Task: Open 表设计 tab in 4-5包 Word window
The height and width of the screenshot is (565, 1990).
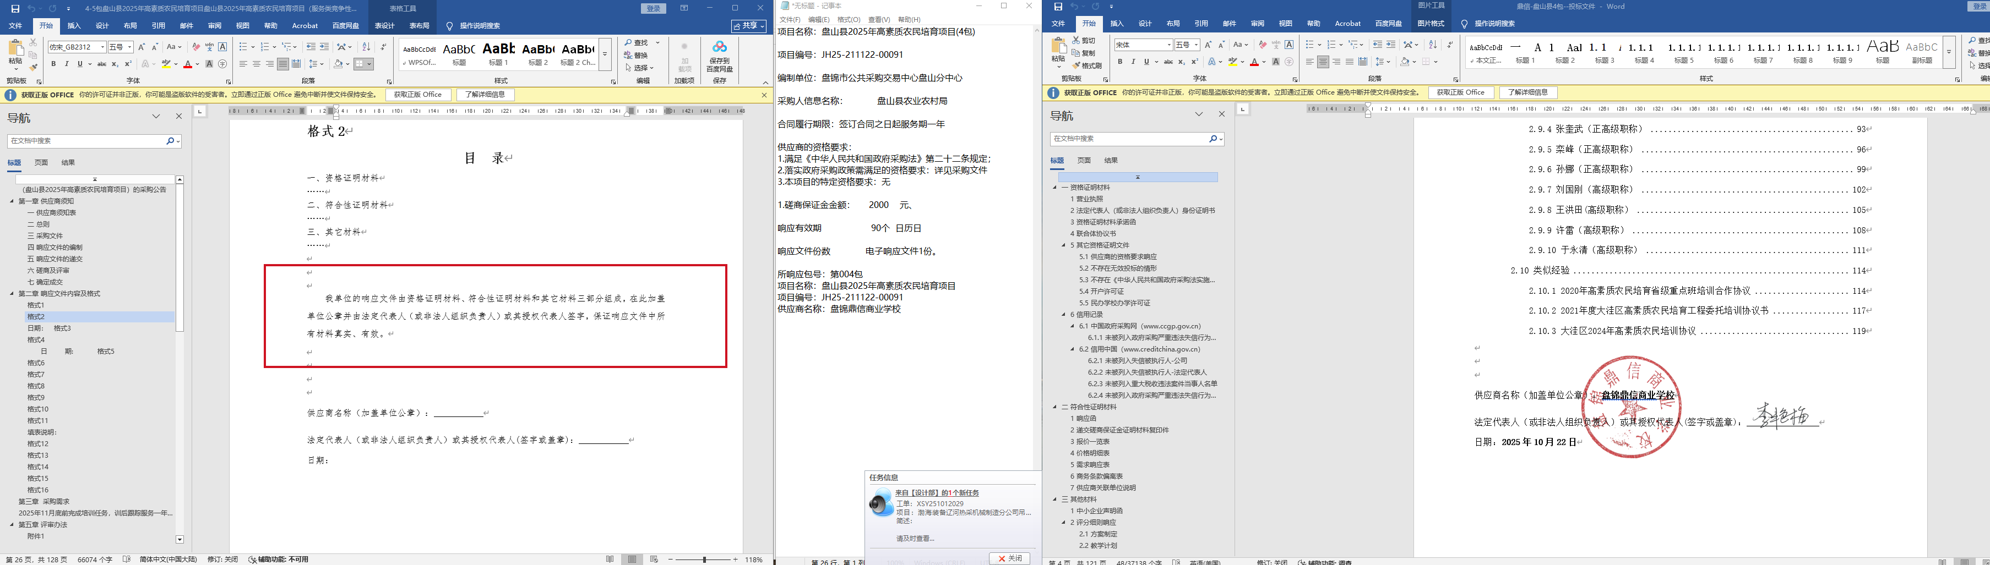Action: (x=385, y=25)
